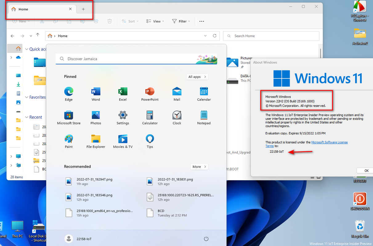Select This PC desktop icon
Image resolution: width=373 pixels, height=246 pixels.
[x=17, y=229]
